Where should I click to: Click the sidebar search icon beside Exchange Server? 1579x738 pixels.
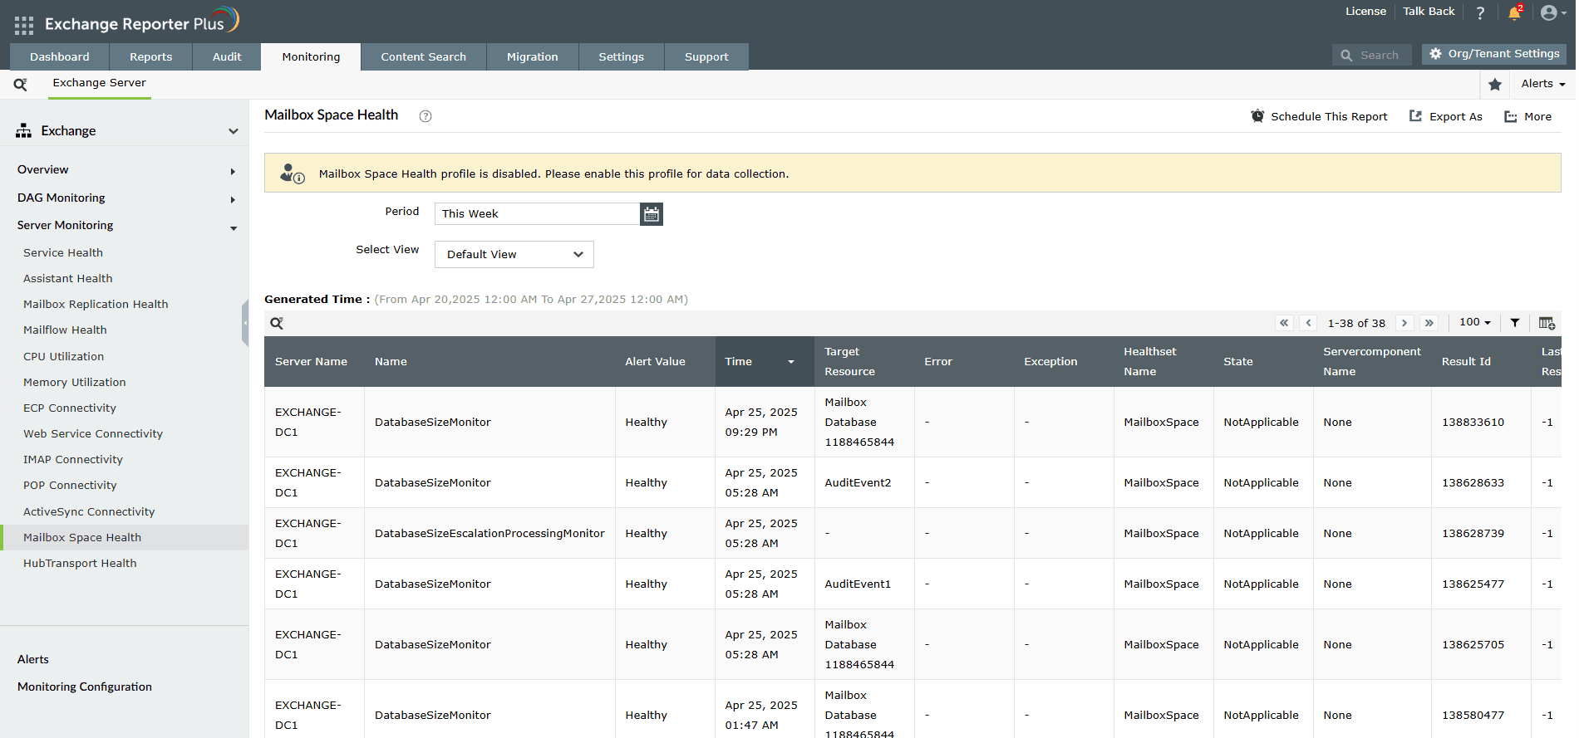21,84
